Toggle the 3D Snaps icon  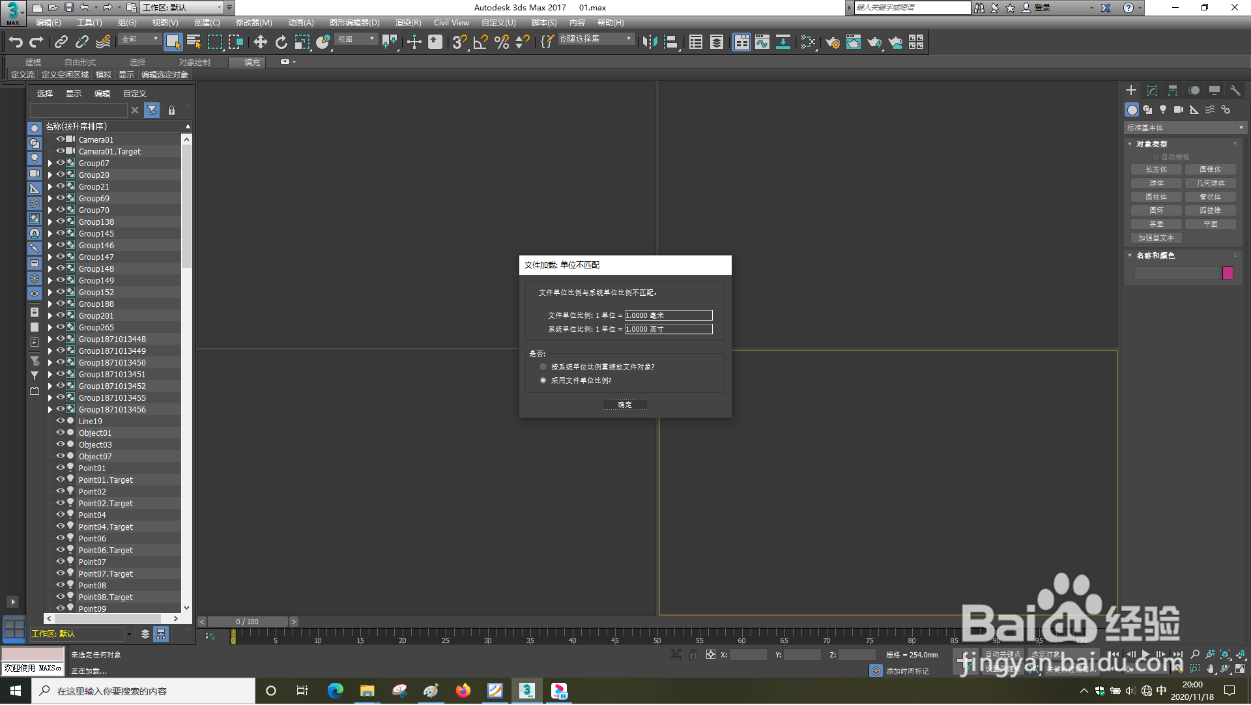[x=459, y=42]
